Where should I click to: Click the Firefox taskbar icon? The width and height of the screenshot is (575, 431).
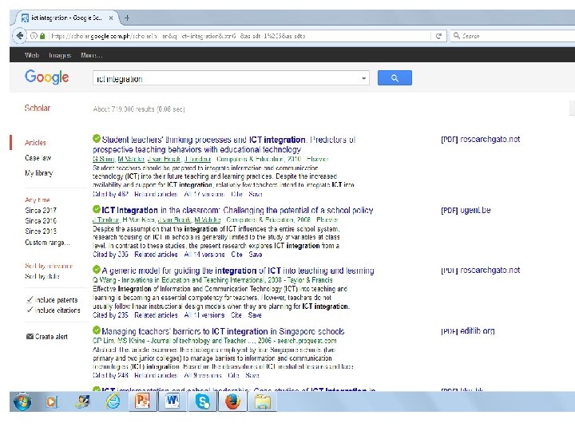coord(232,401)
